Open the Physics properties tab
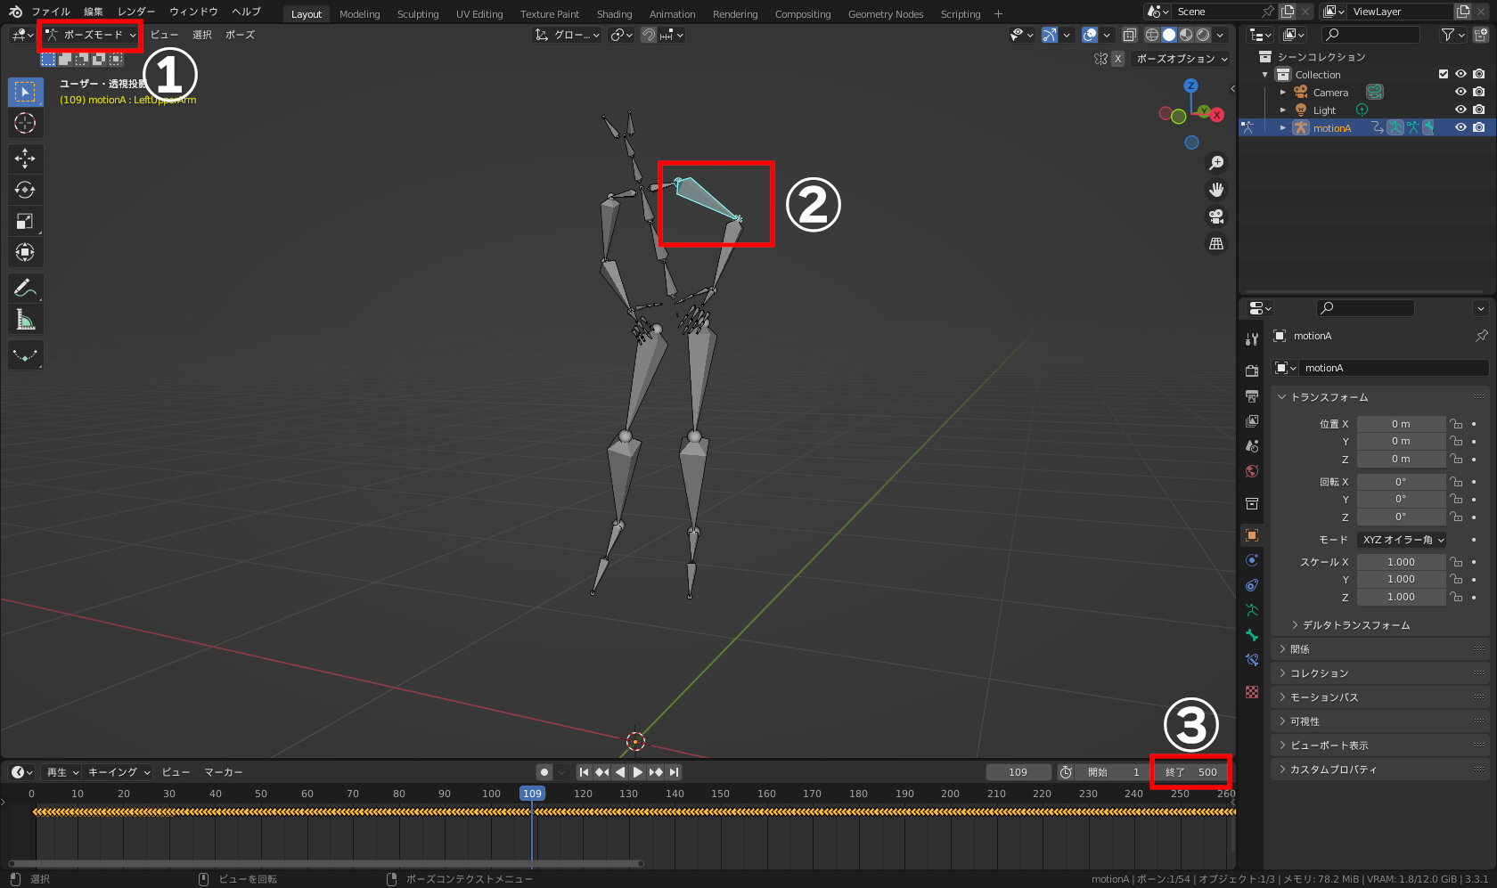 click(1252, 560)
